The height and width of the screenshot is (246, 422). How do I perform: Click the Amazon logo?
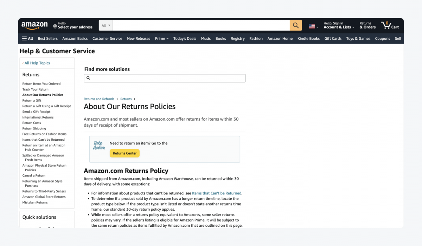[34, 25]
